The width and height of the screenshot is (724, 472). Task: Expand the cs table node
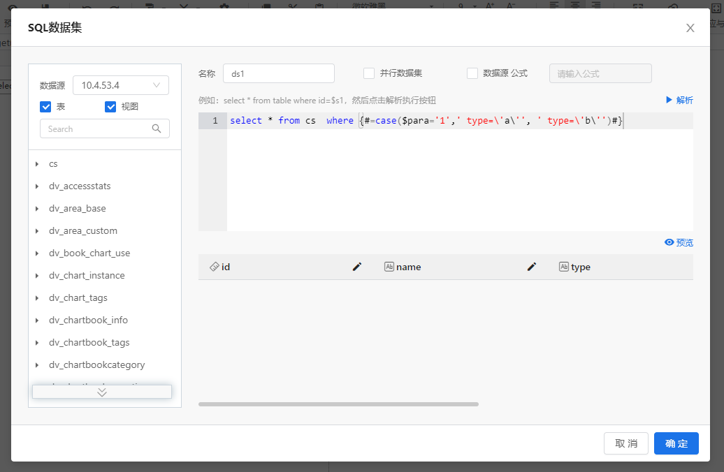pyautogui.click(x=37, y=164)
